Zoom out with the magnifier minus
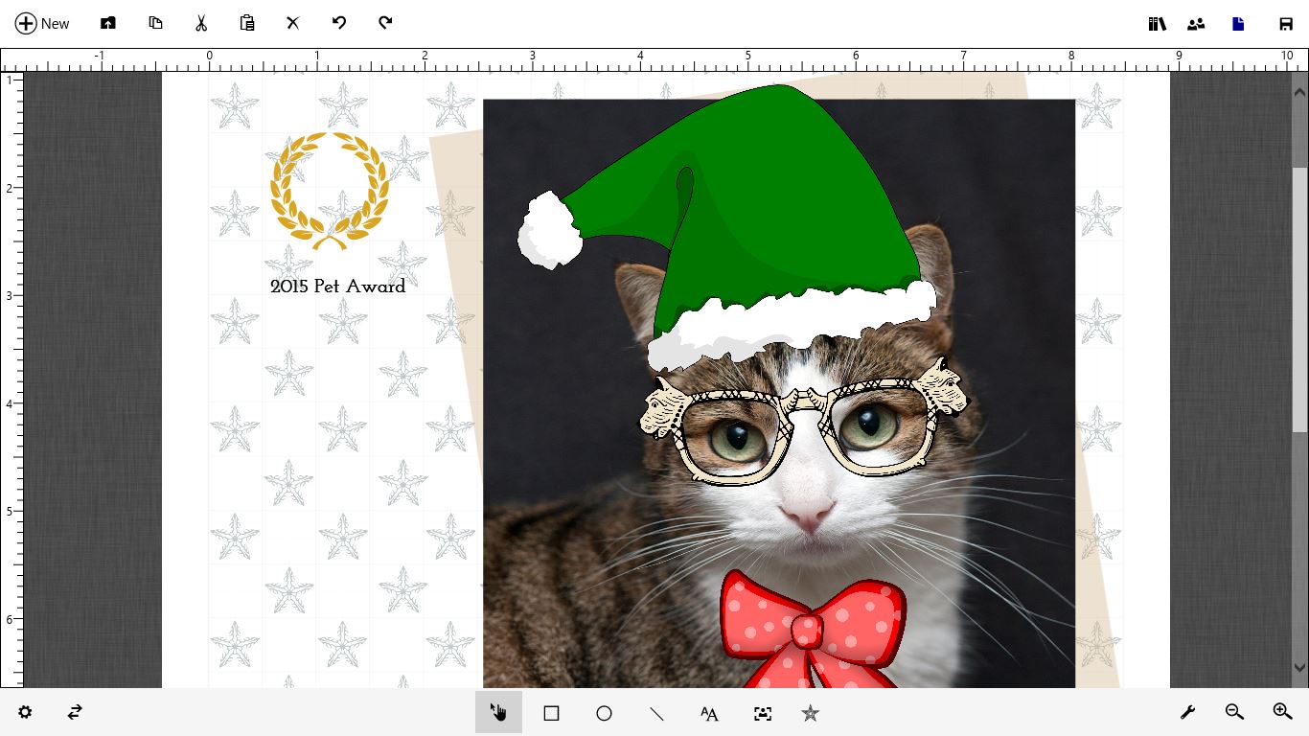 click(1234, 711)
